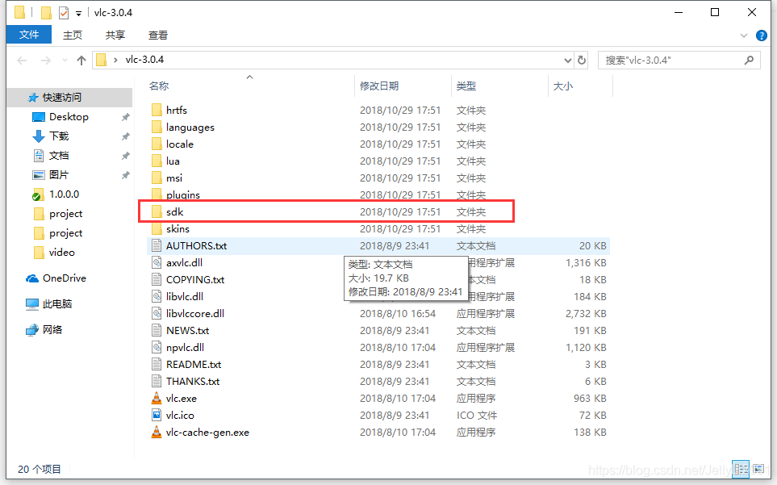Switch to the 共享 ribbon tab

[x=115, y=35]
